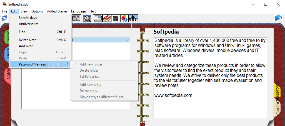Click the sort arrow in the notes list header
Viewport: 285px width, 126px height.
click(x=127, y=40)
